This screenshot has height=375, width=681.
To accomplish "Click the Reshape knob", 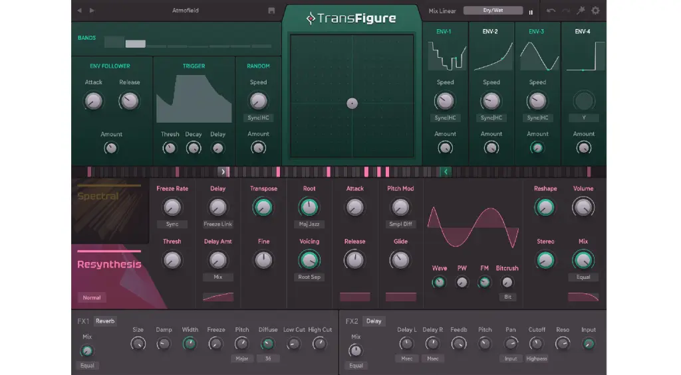I will [545, 208].
